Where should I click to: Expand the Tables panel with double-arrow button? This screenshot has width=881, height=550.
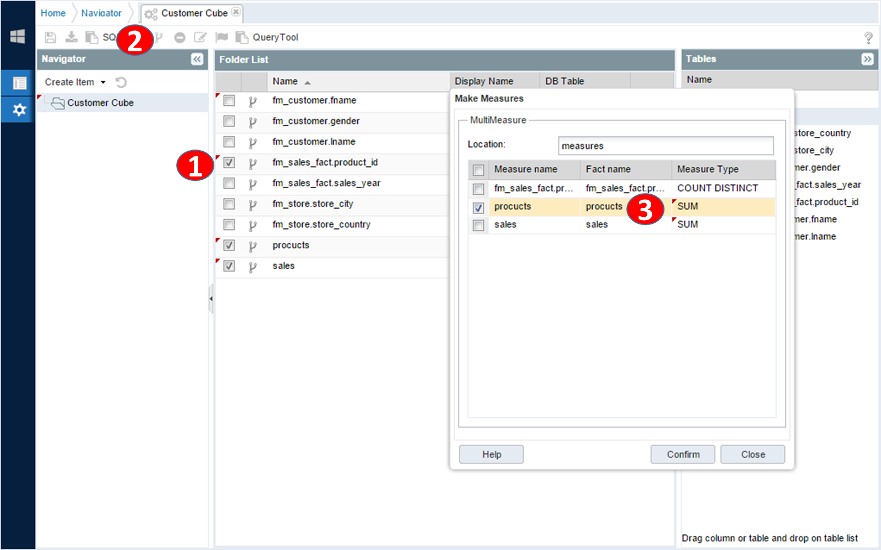click(x=867, y=59)
